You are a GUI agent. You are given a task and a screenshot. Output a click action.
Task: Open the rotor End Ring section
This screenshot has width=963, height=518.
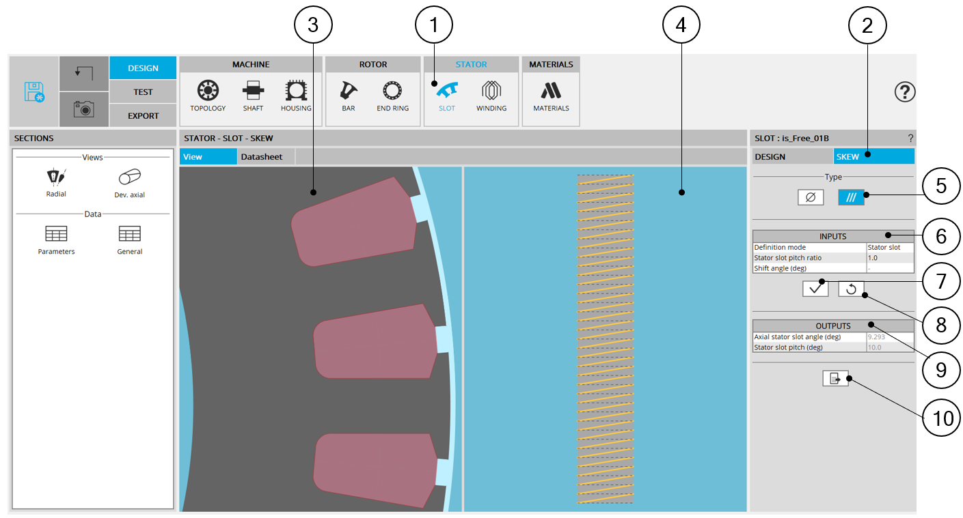click(x=392, y=95)
